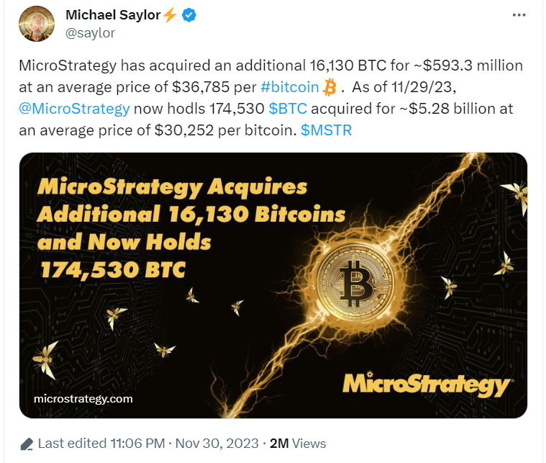546x463 pixels.
Task: Click the @saylor handle
Action: tap(90, 33)
